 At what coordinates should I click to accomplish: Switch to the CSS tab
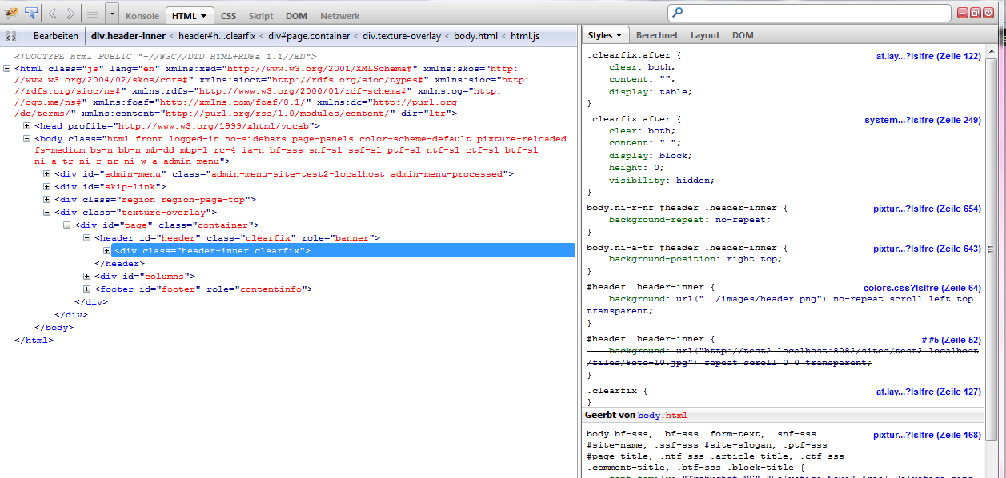228,16
